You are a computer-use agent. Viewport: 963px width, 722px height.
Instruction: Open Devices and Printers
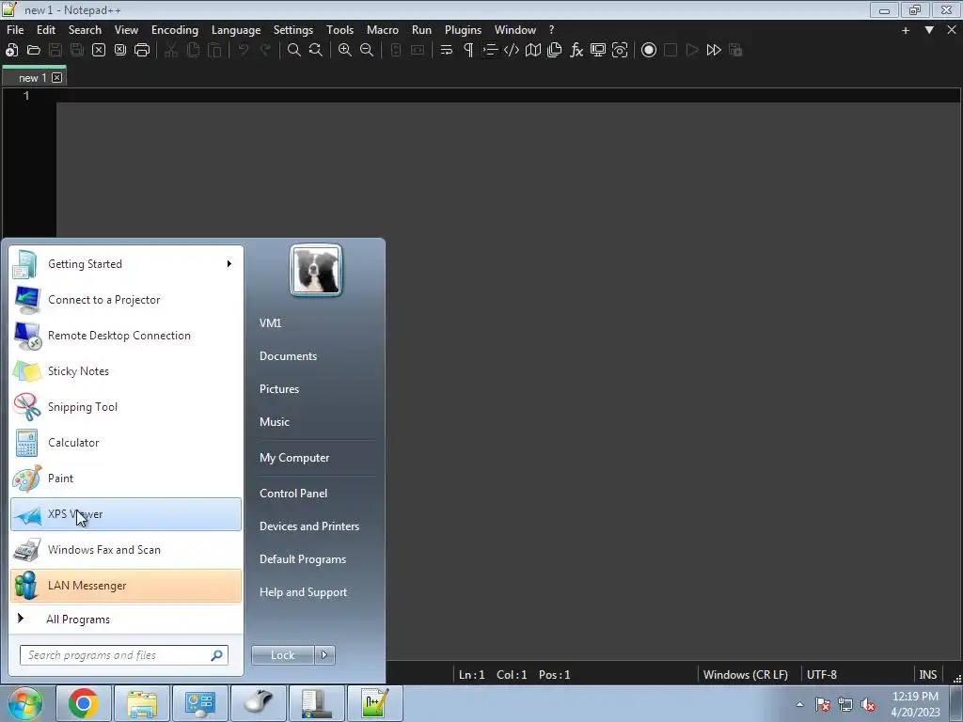coord(308,526)
